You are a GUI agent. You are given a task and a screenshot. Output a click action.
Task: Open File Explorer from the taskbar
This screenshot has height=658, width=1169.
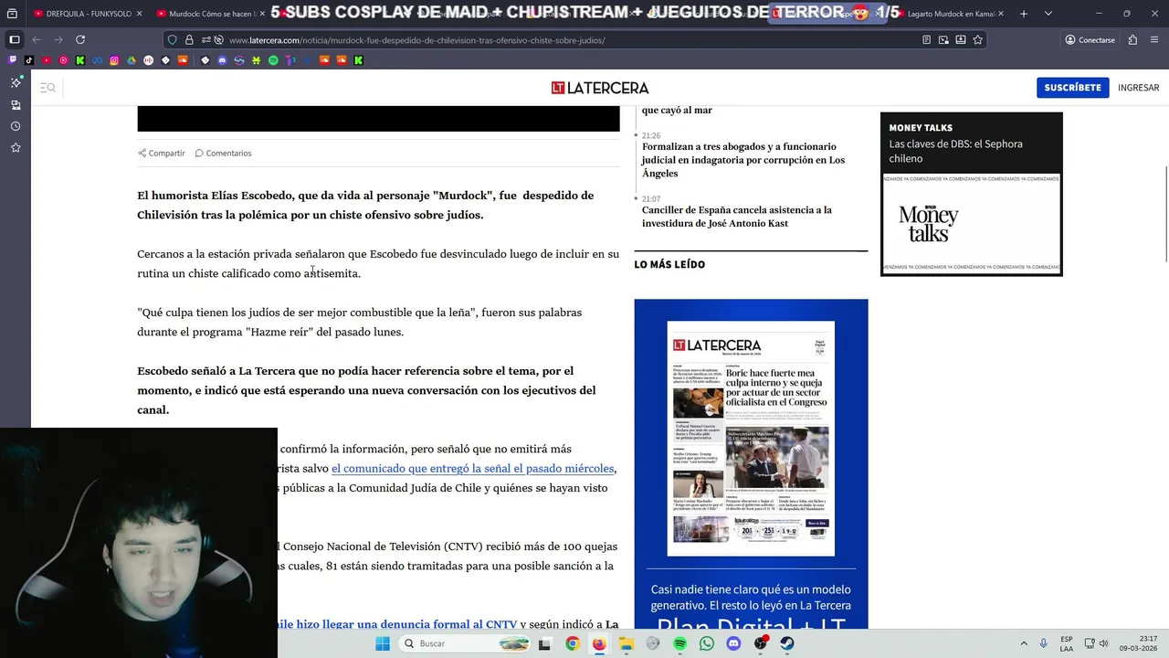tap(627, 643)
